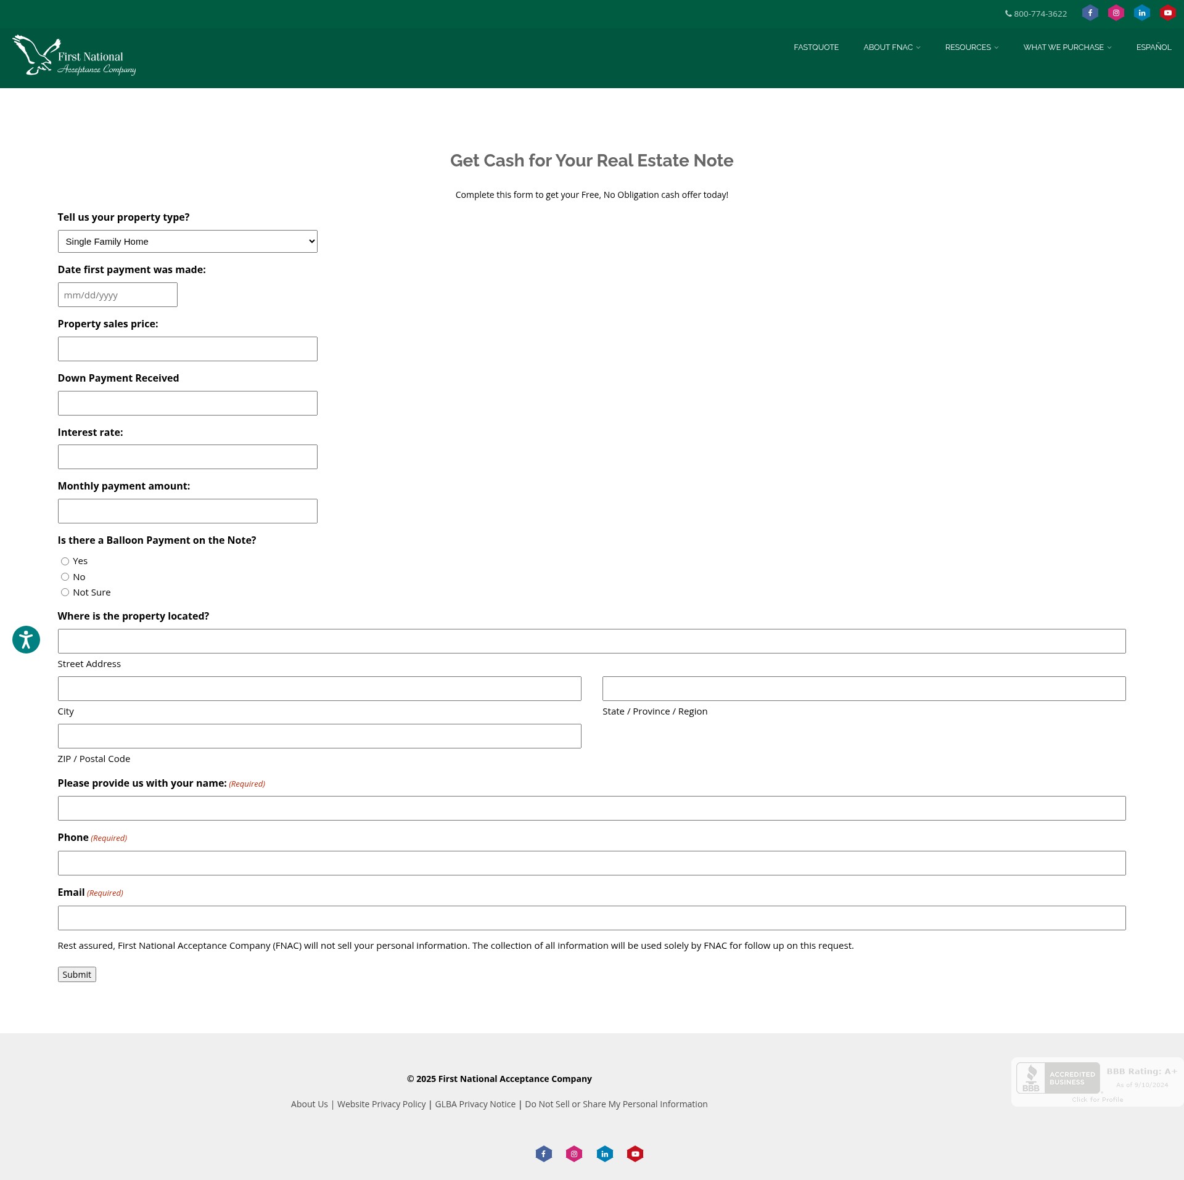Image resolution: width=1184 pixels, height=1180 pixels.
Task: Open LinkedIn icon in top header
Action: point(1141,13)
